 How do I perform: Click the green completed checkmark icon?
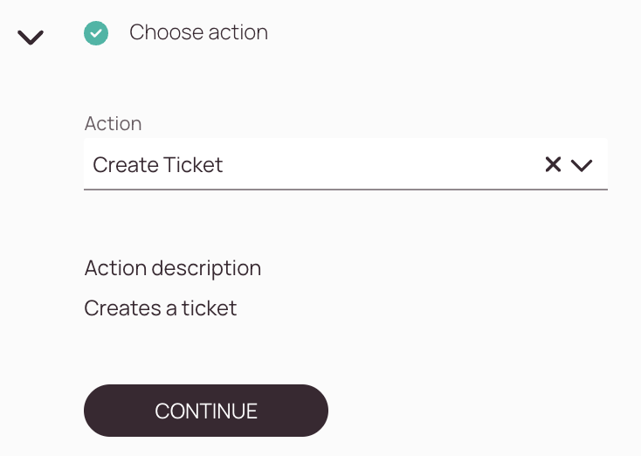click(x=96, y=33)
